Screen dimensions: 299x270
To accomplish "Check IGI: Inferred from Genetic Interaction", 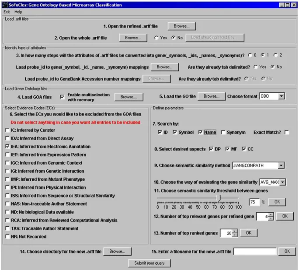I will pyautogui.click(x=7, y=171).
